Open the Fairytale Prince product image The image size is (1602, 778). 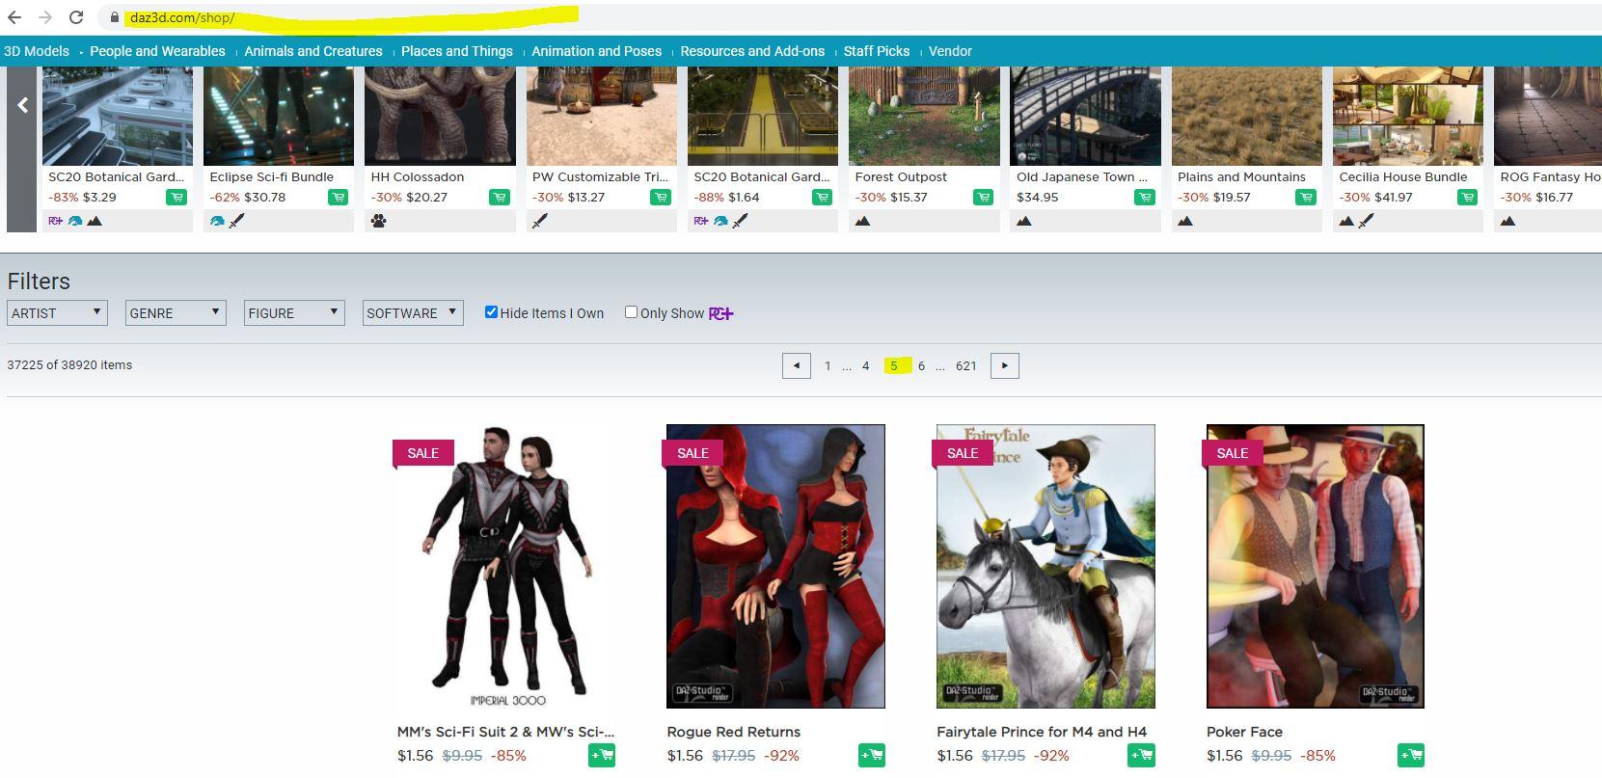coord(1045,566)
